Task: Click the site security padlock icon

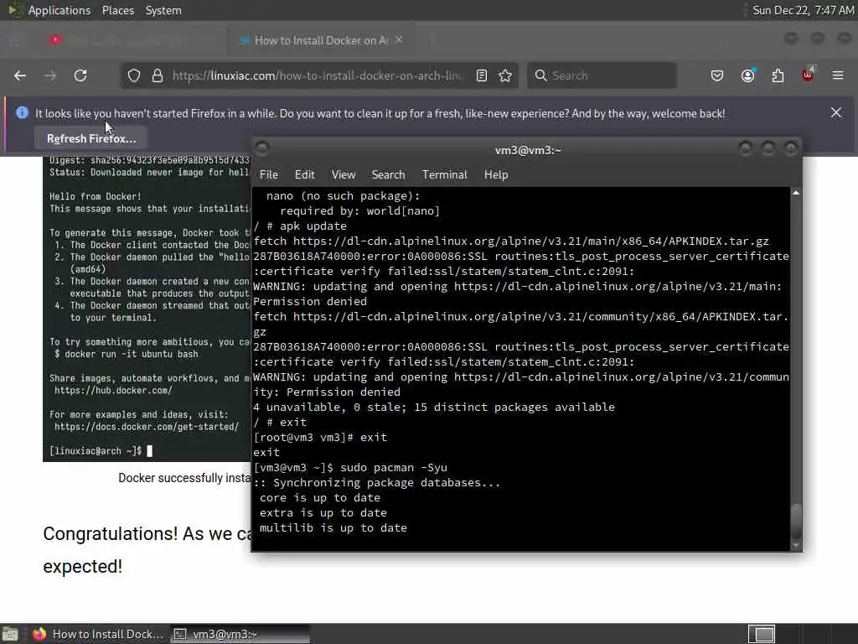Action: 158,75
